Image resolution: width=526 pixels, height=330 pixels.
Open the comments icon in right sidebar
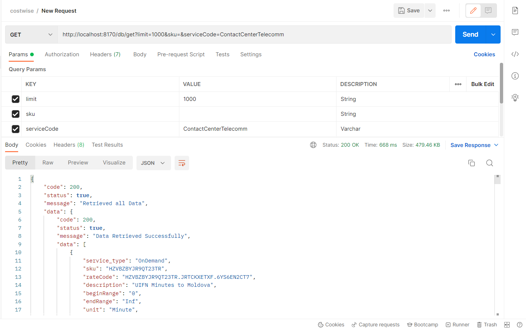(x=515, y=32)
